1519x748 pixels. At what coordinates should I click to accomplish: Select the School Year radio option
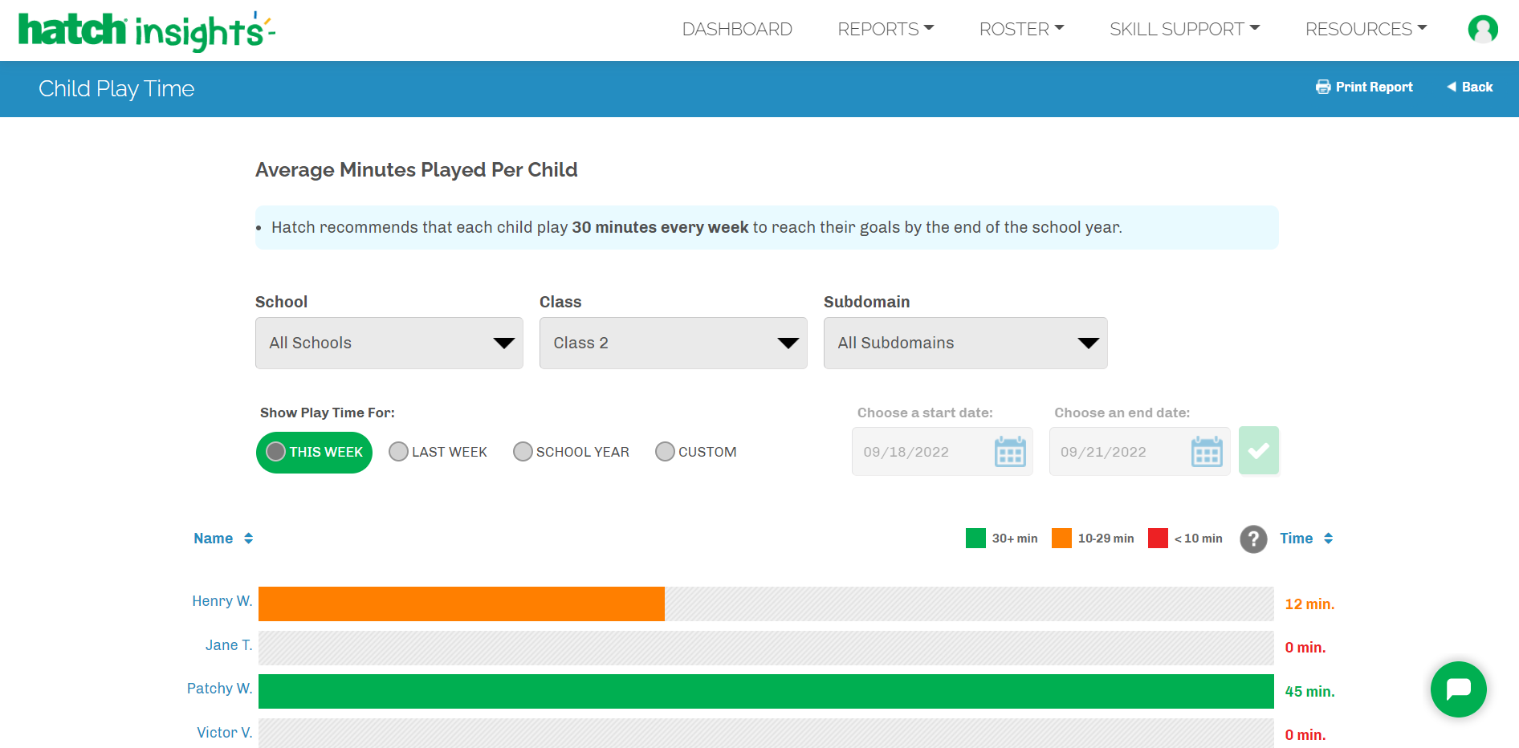click(523, 452)
